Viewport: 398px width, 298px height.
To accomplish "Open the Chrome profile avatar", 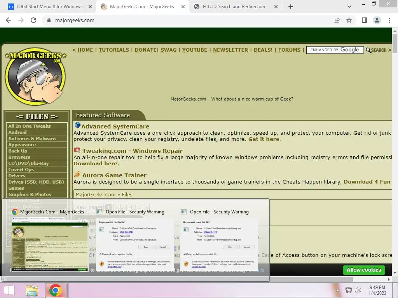I will point(377,20).
